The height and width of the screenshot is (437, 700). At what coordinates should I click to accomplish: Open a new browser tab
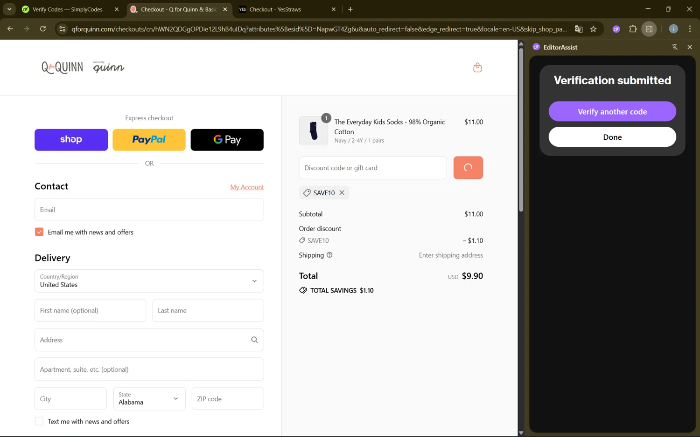pyautogui.click(x=350, y=9)
